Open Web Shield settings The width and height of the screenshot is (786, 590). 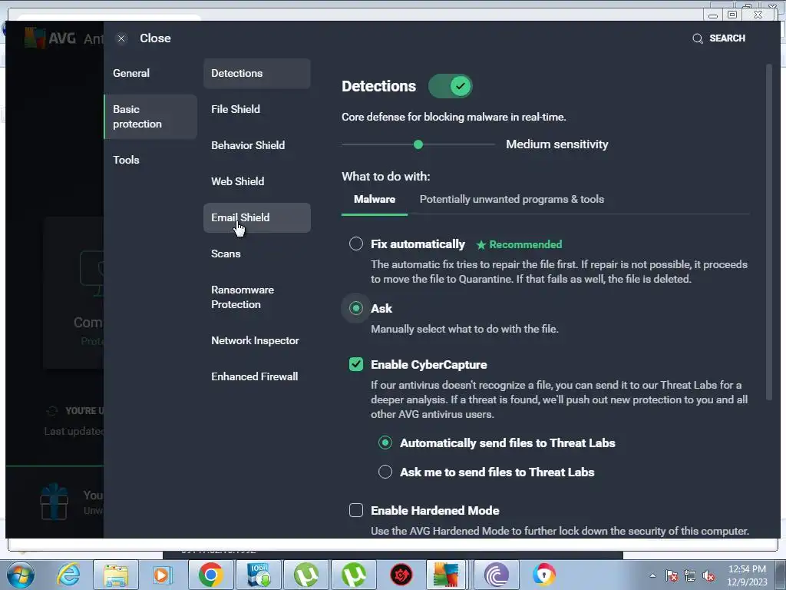click(x=256, y=181)
